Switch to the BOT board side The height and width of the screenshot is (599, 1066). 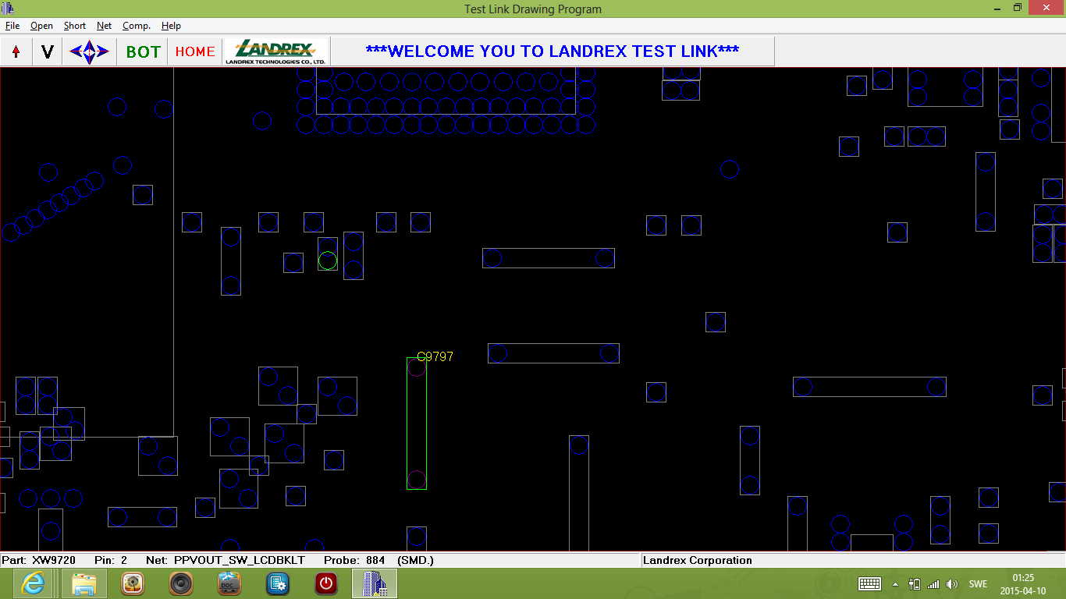[x=143, y=51]
